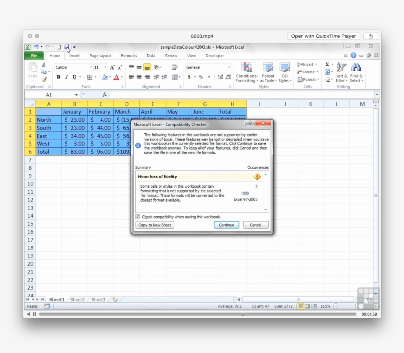Open Sort & Filter menu

point(341,72)
